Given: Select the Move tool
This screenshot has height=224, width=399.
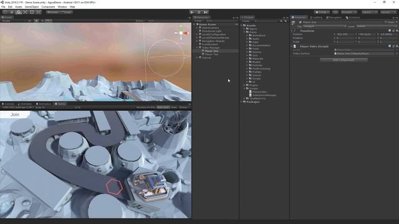Looking at the screenshot, I should pos(12,12).
